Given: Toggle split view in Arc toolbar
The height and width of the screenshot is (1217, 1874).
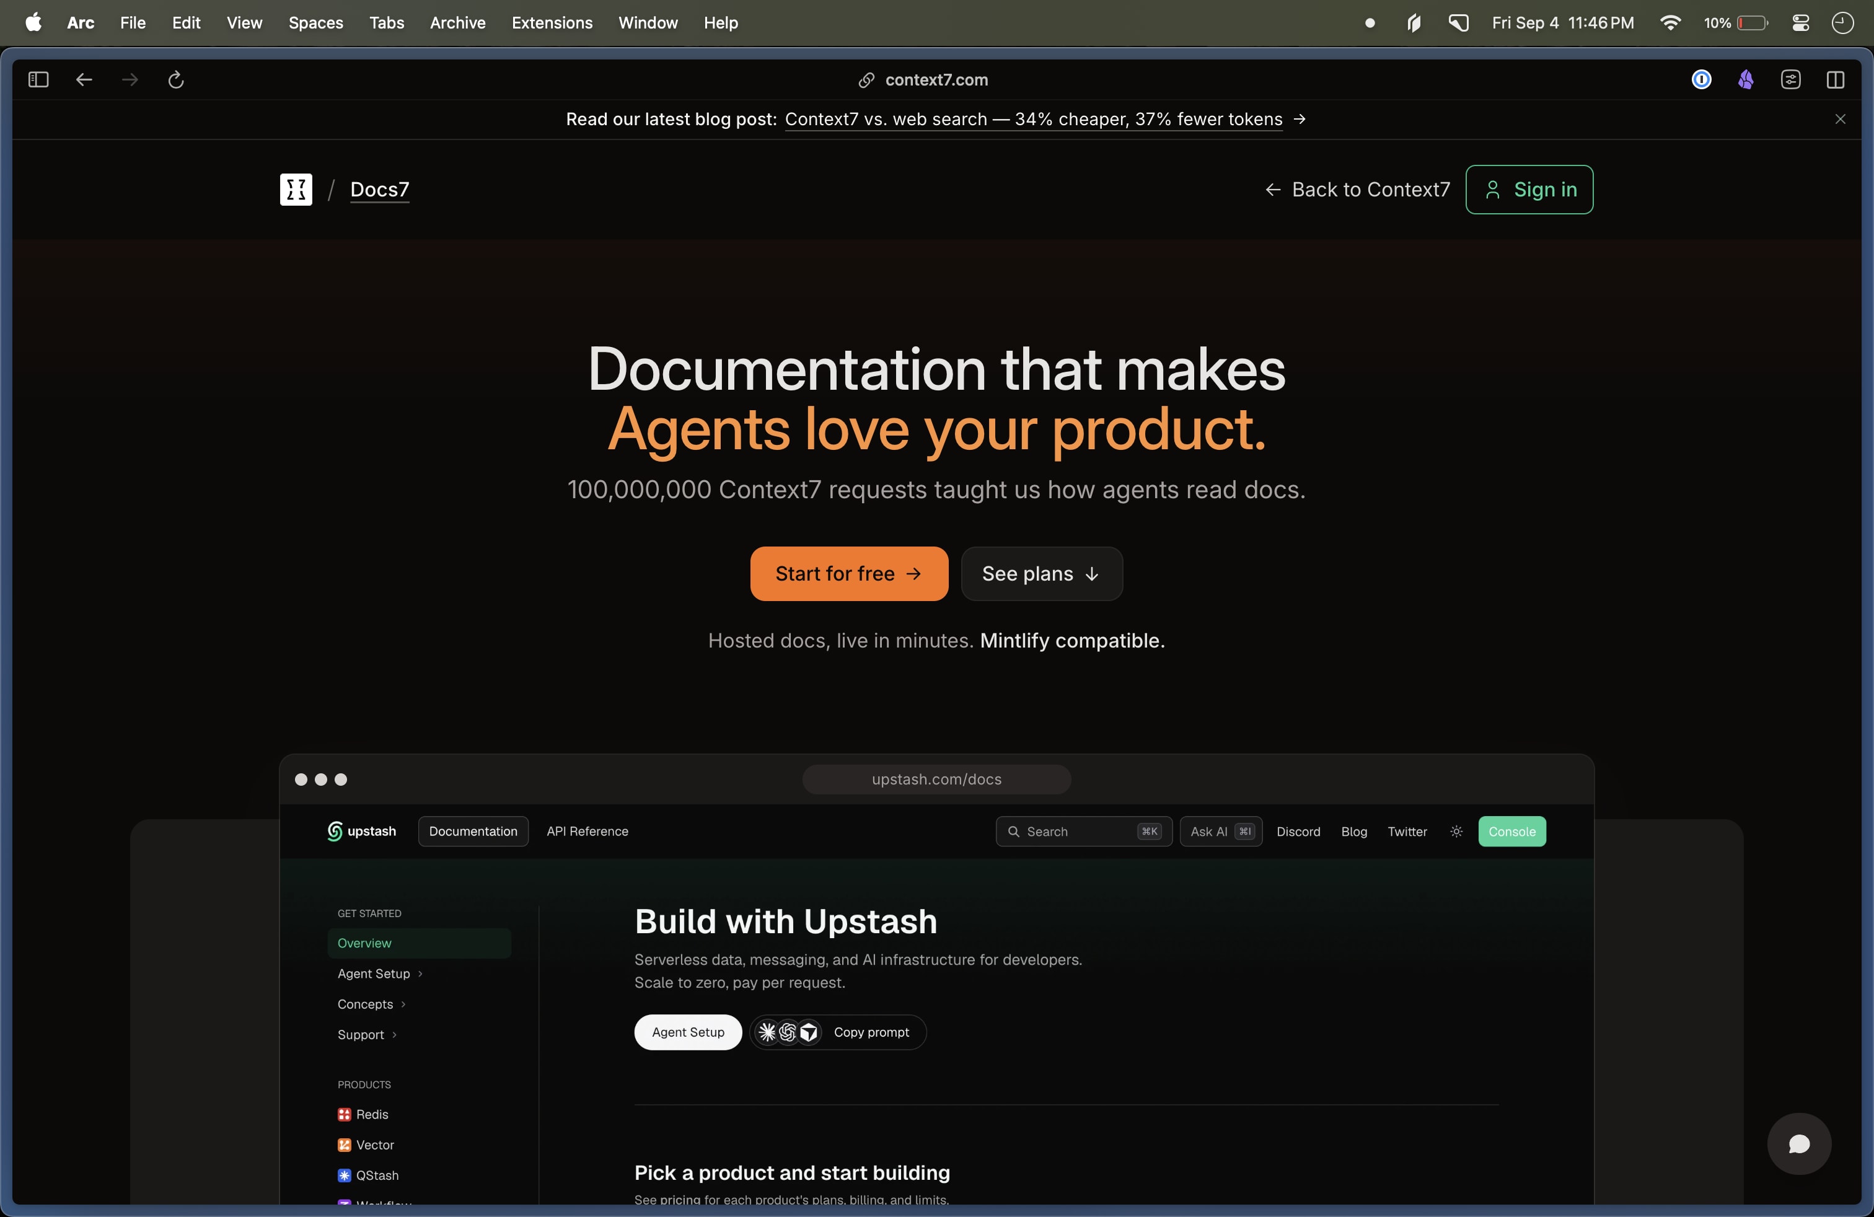Looking at the screenshot, I should [1836, 79].
